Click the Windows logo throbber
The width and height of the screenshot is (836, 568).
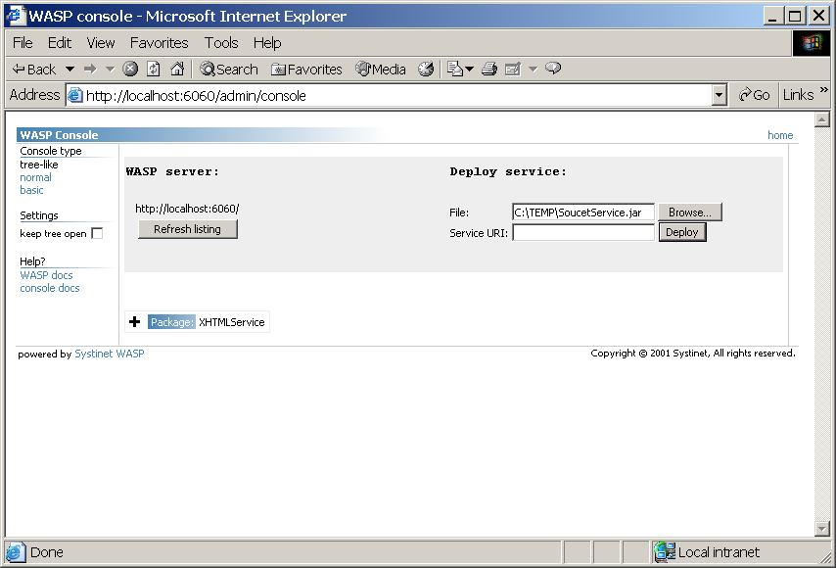[x=811, y=43]
